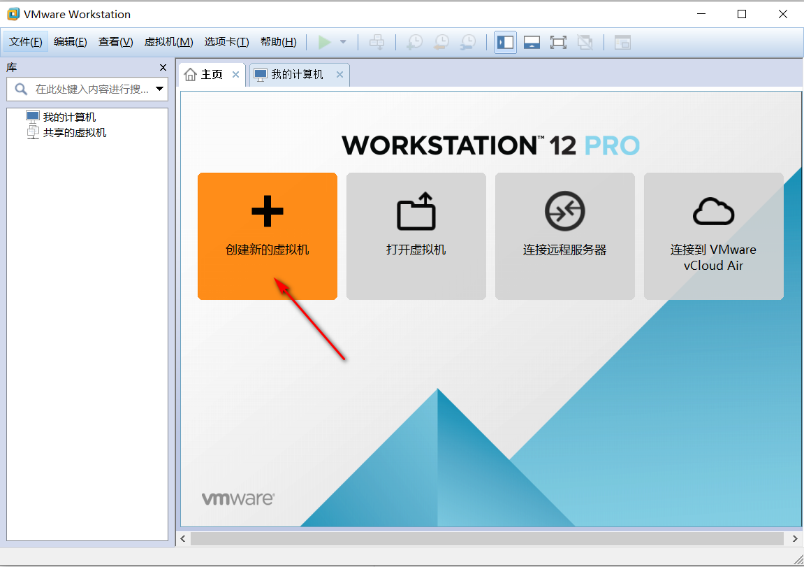The image size is (804, 567).
Task: Close the 主页 tab
Action: coord(236,75)
